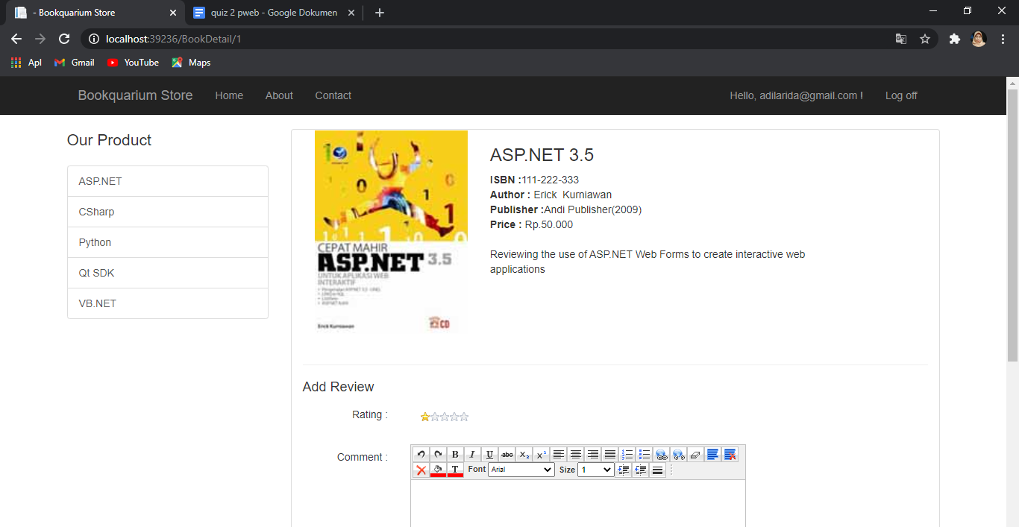Toggle underline formatting in comment editor
The height and width of the screenshot is (527, 1019).
click(489, 455)
